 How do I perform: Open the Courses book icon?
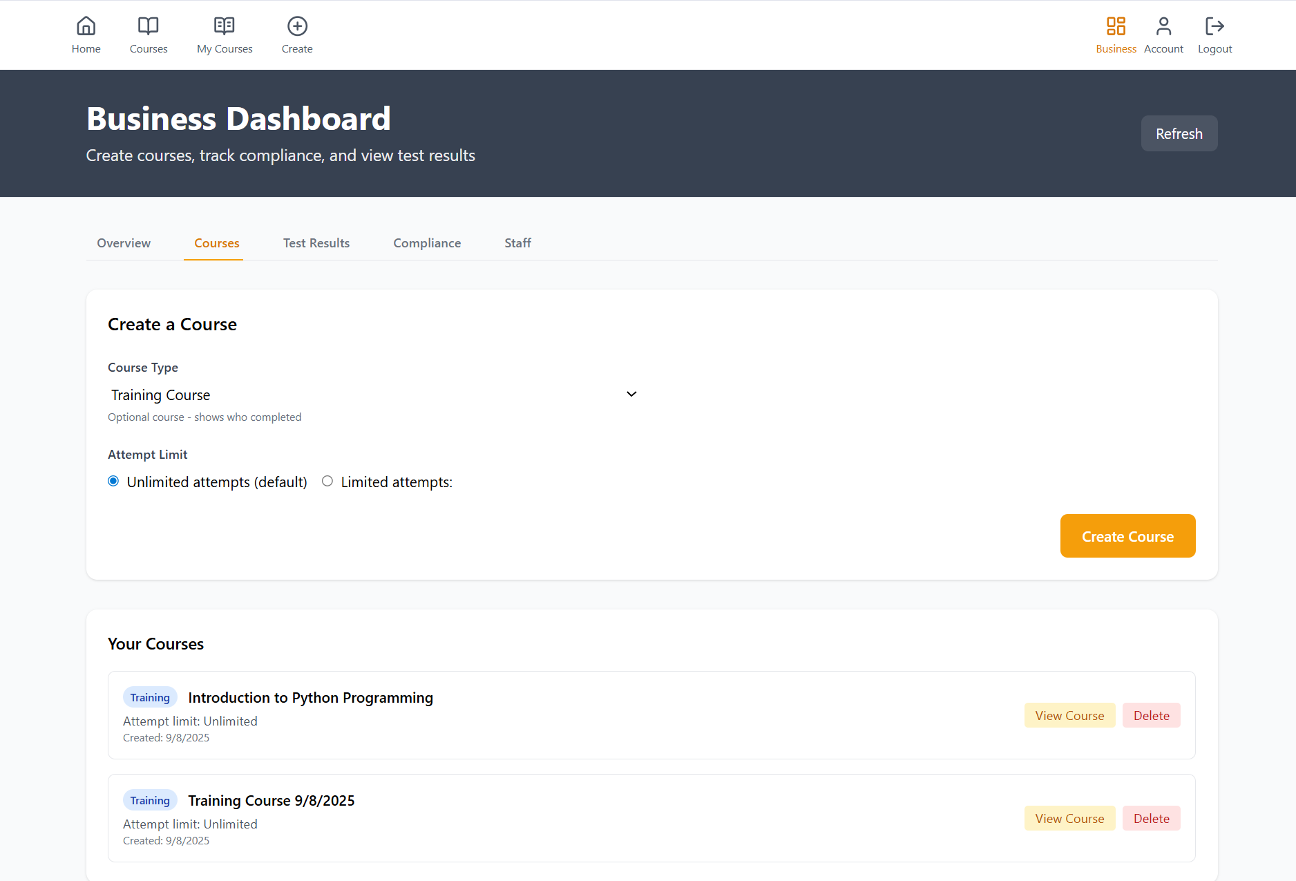[148, 26]
